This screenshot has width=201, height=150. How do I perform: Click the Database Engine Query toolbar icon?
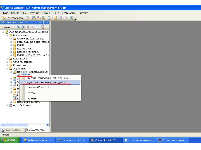coord(28,18)
